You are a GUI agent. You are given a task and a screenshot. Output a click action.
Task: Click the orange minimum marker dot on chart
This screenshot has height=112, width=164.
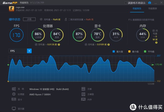[x=8, y=81]
